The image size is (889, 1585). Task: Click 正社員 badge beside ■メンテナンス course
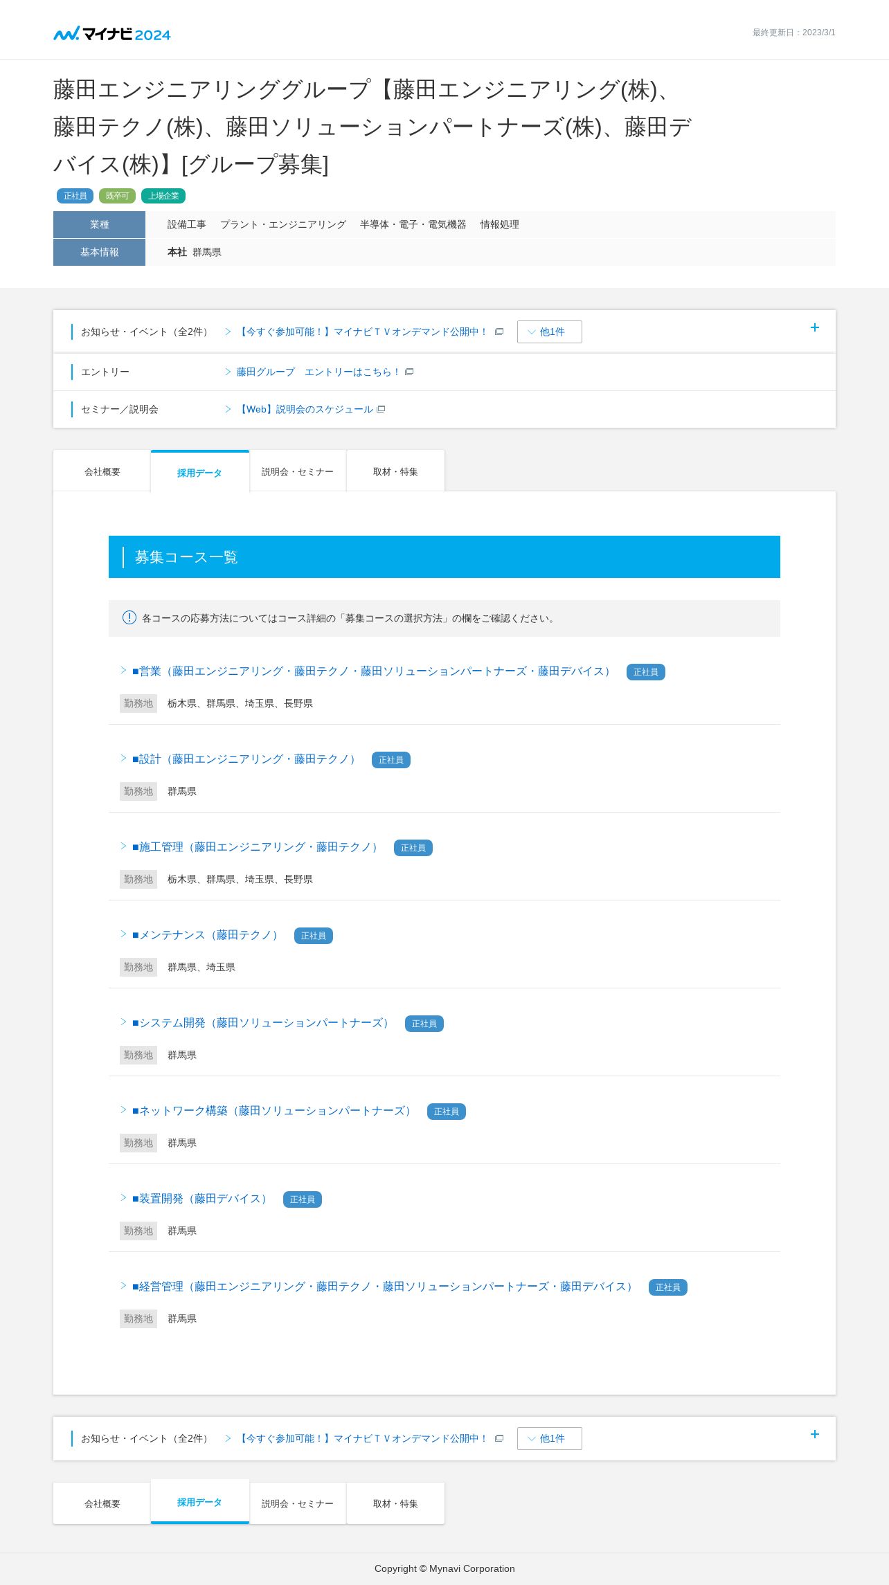point(314,936)
